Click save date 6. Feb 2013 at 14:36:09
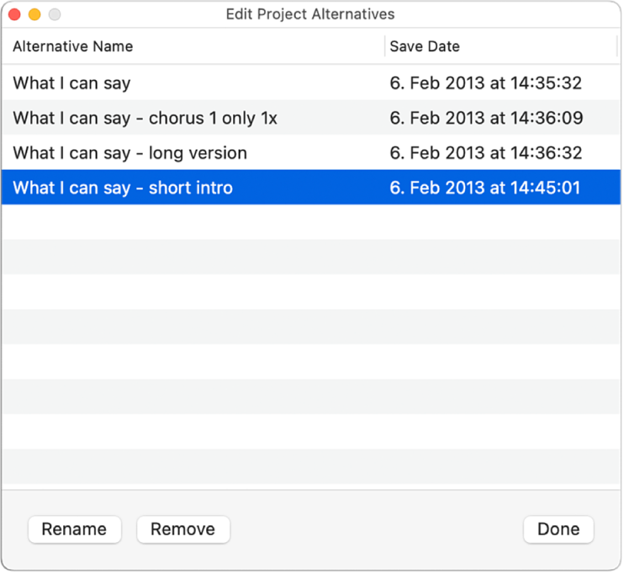 486,118
